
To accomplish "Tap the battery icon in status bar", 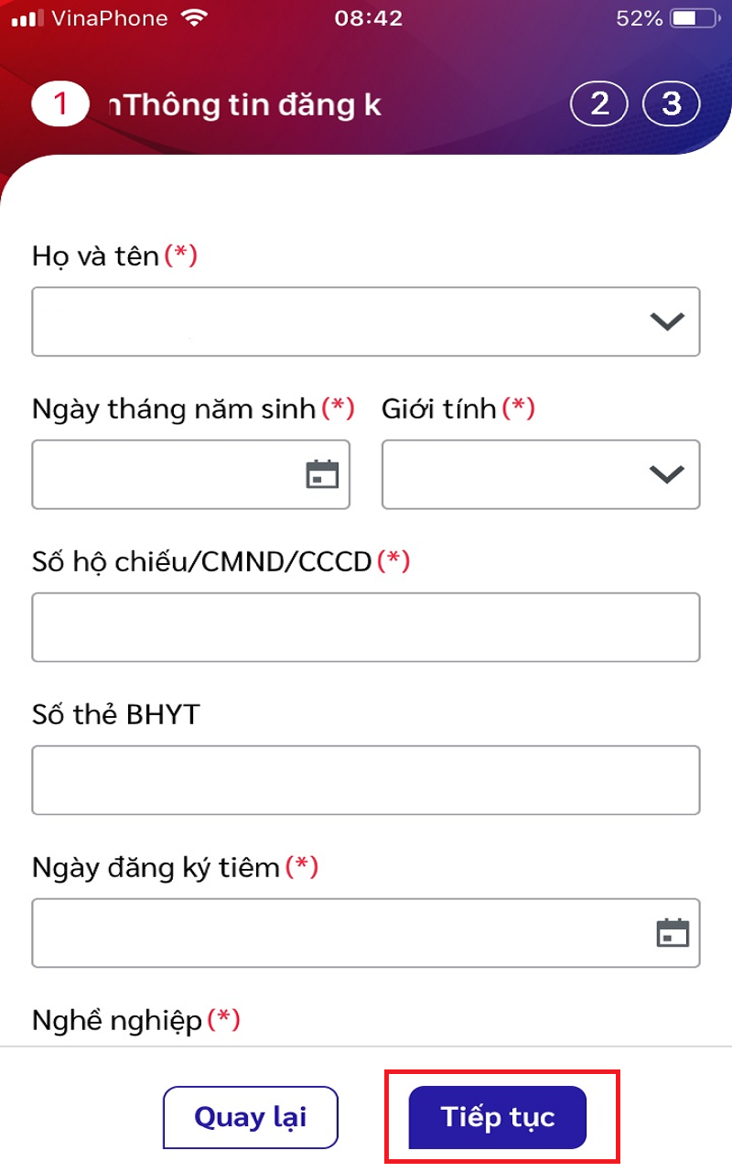I will click(696, 18).
